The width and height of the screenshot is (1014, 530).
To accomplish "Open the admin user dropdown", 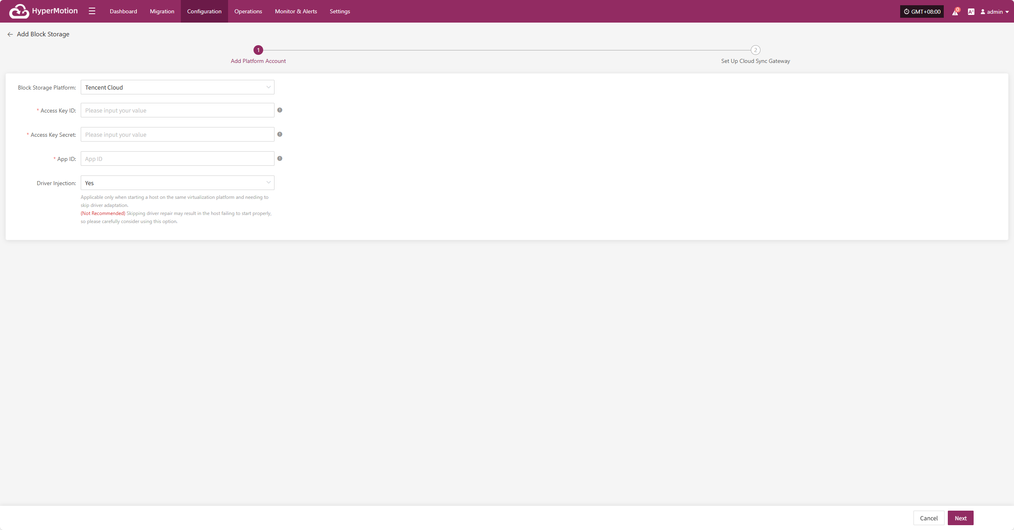I will click(x=994, y=12).
